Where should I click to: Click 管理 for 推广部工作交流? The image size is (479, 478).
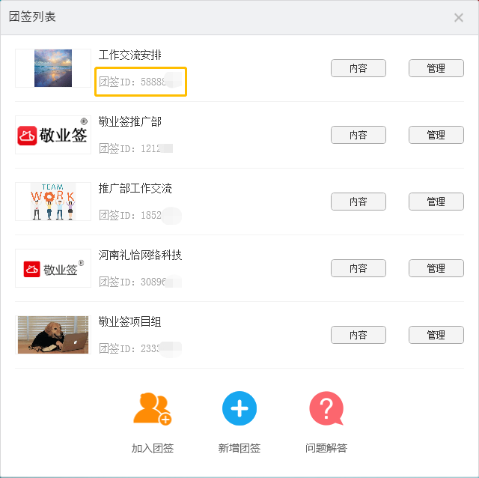[436, 202]
